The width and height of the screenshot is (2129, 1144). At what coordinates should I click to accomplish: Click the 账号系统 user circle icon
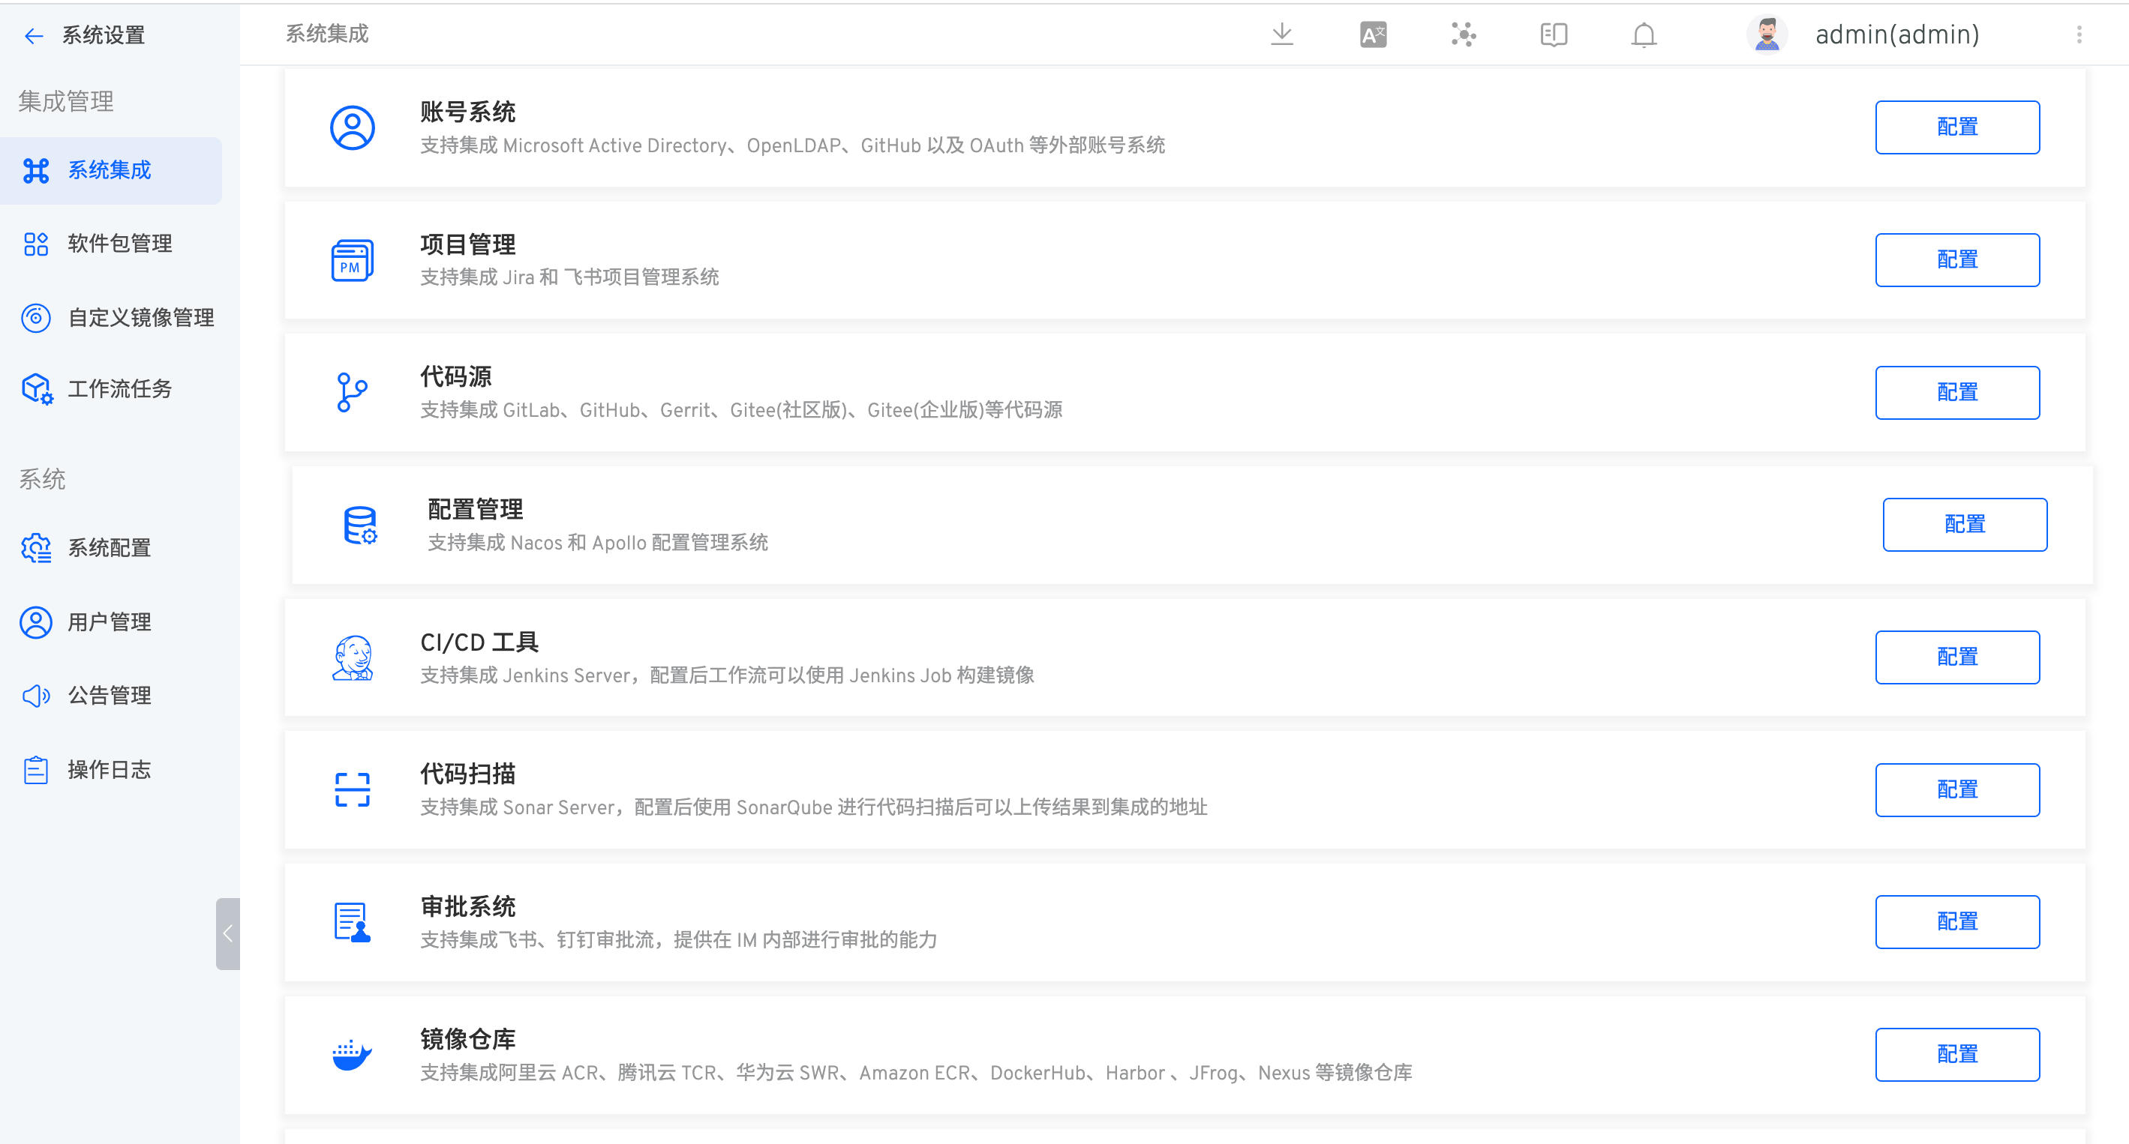tap(353, 128)
